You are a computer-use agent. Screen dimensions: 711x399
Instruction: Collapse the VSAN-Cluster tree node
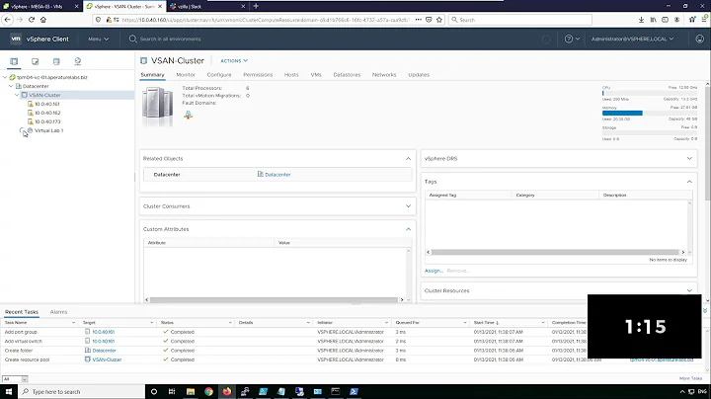(17, 95)
